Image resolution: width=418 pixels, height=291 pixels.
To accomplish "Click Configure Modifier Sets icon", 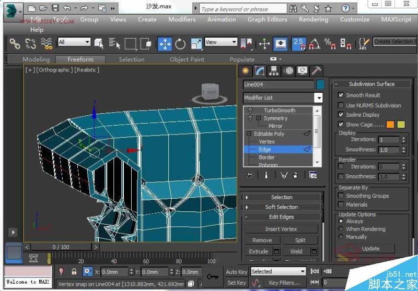I will click(313, 175).
